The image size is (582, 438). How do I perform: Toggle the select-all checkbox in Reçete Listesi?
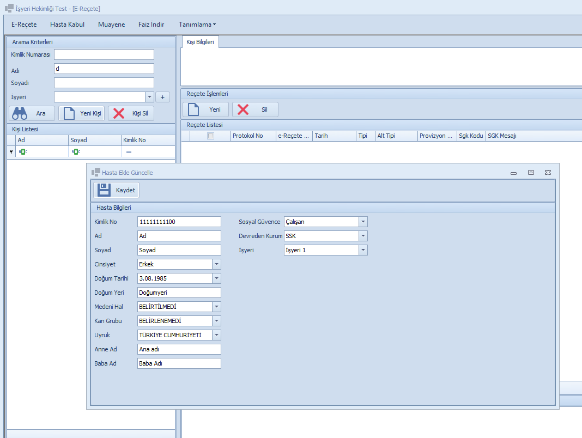point(210,136)
